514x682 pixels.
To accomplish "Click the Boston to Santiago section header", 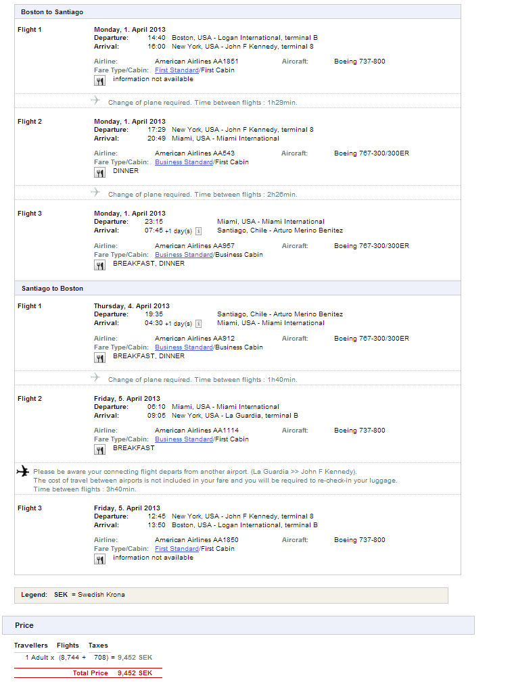I will [52, 12].
